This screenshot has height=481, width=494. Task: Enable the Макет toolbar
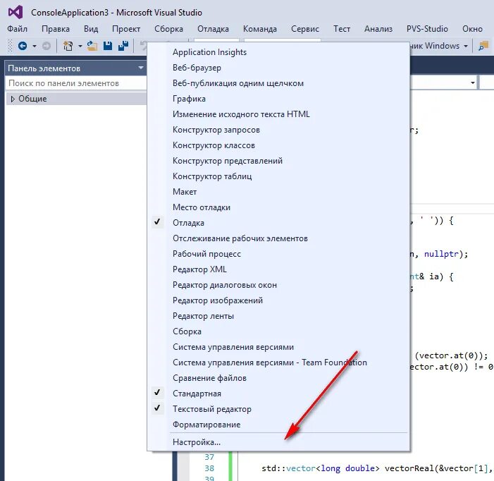click(279, 192)
